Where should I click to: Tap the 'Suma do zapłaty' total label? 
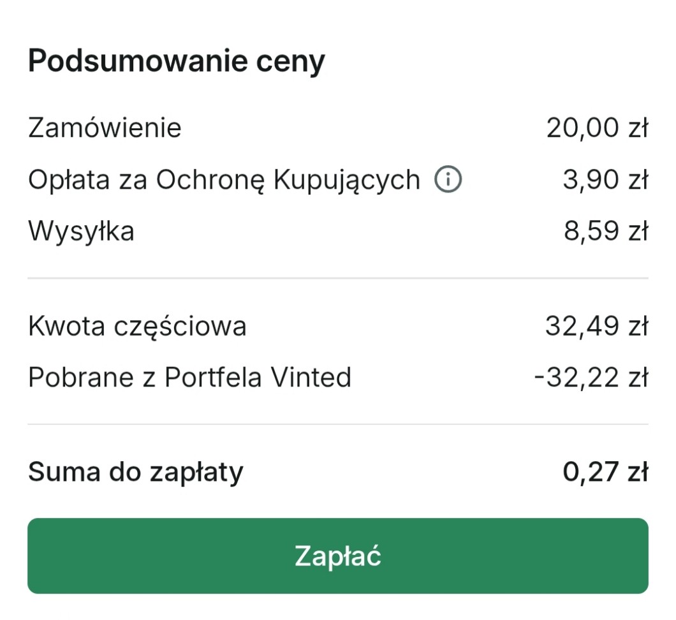coord(136,473)
